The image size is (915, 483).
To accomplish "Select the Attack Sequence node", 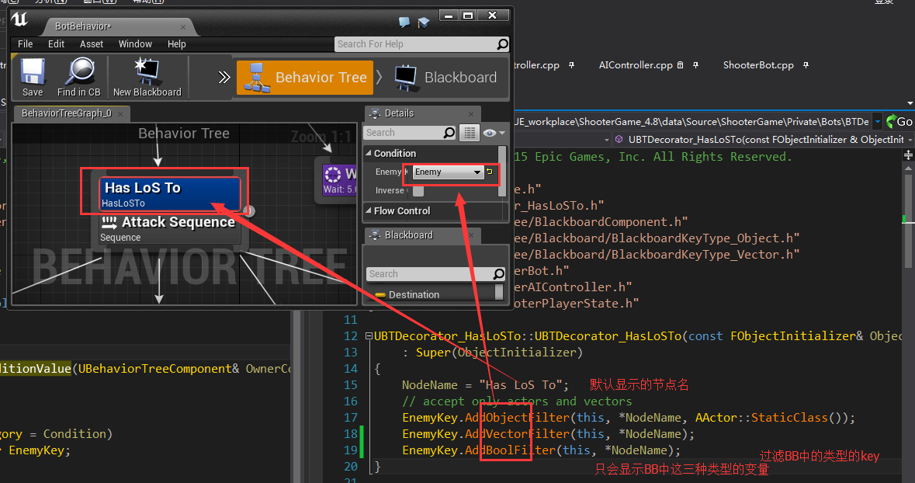I will coord(168,228).
